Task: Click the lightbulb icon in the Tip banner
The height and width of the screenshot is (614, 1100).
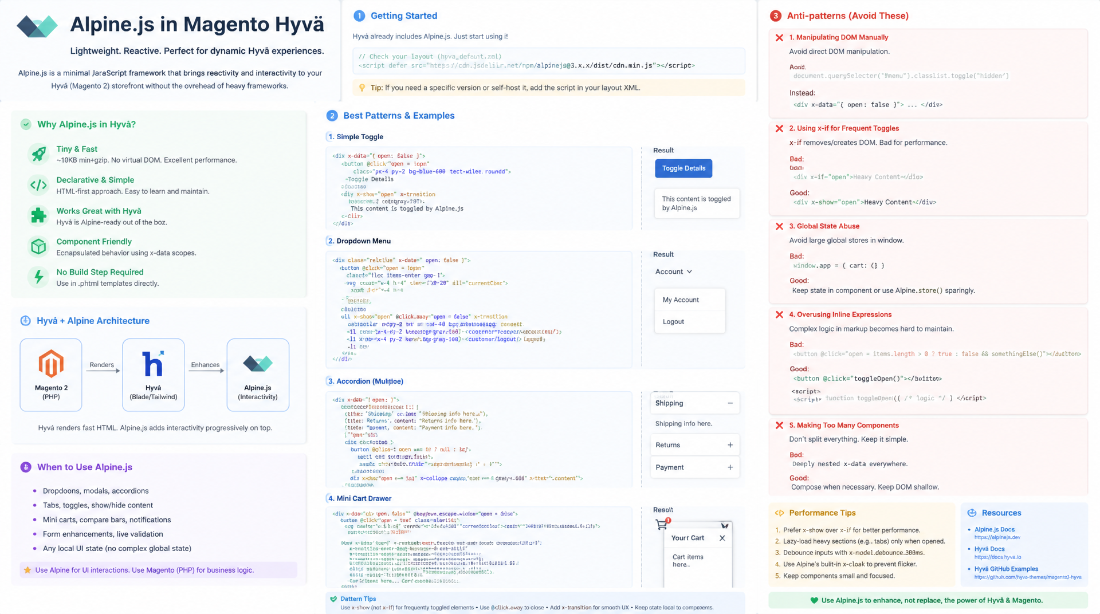Action: (362, 88)
